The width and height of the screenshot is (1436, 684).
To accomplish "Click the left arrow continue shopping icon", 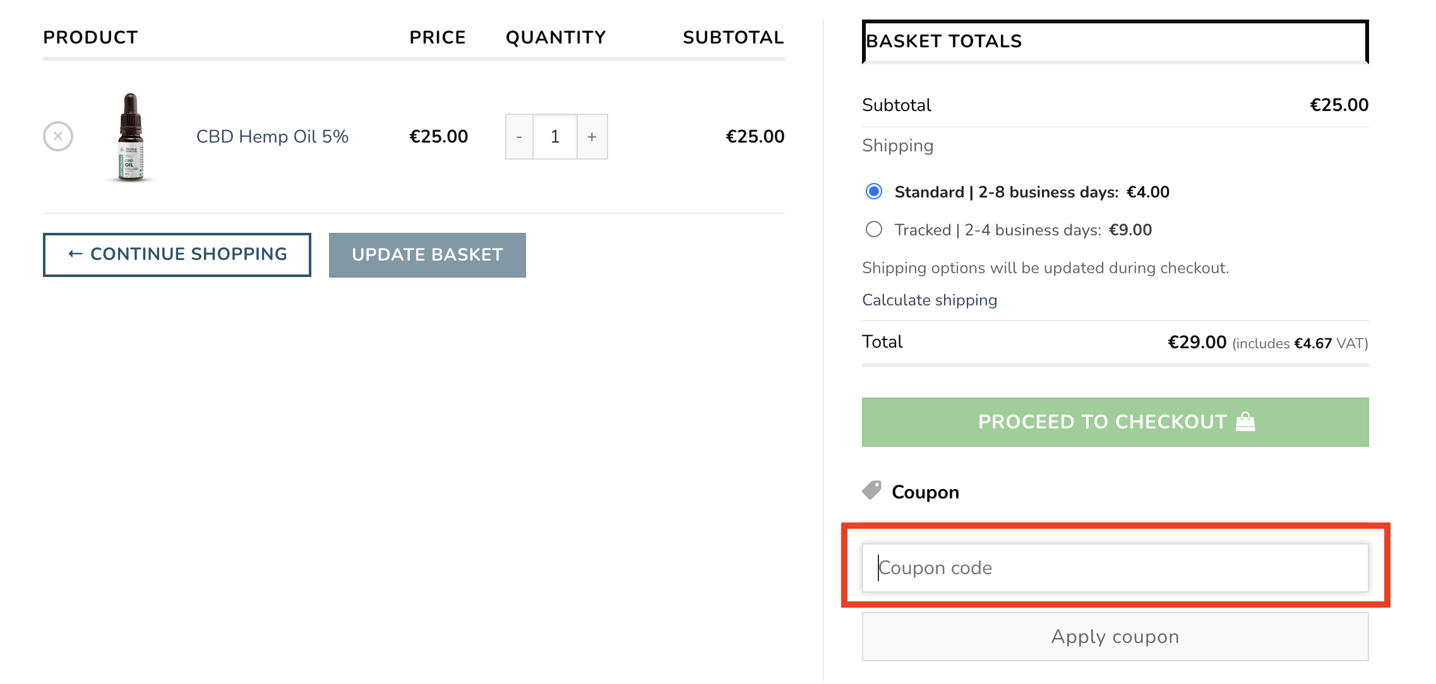I will click(x=73, y=254).
